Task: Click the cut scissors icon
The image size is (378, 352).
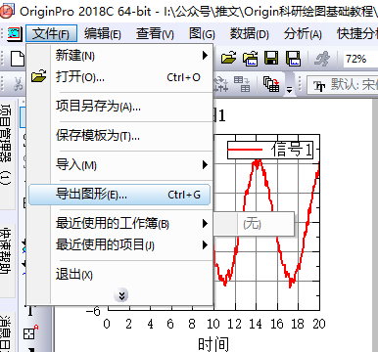Action: (x=18, y=83)
